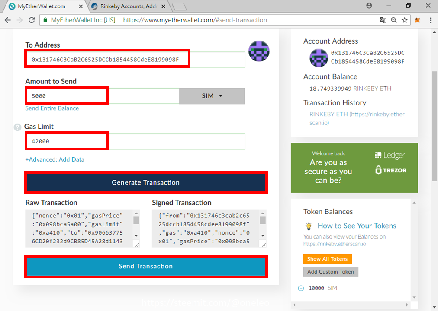This screenshot has height=315, width=438.
Task: Click the 18.749339949 RINKEBY ETH balance
Action: click(350, 89)
